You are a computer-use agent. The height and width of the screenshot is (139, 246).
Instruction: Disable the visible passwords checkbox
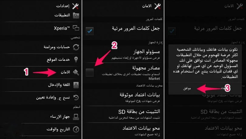(x=90, y=31)
